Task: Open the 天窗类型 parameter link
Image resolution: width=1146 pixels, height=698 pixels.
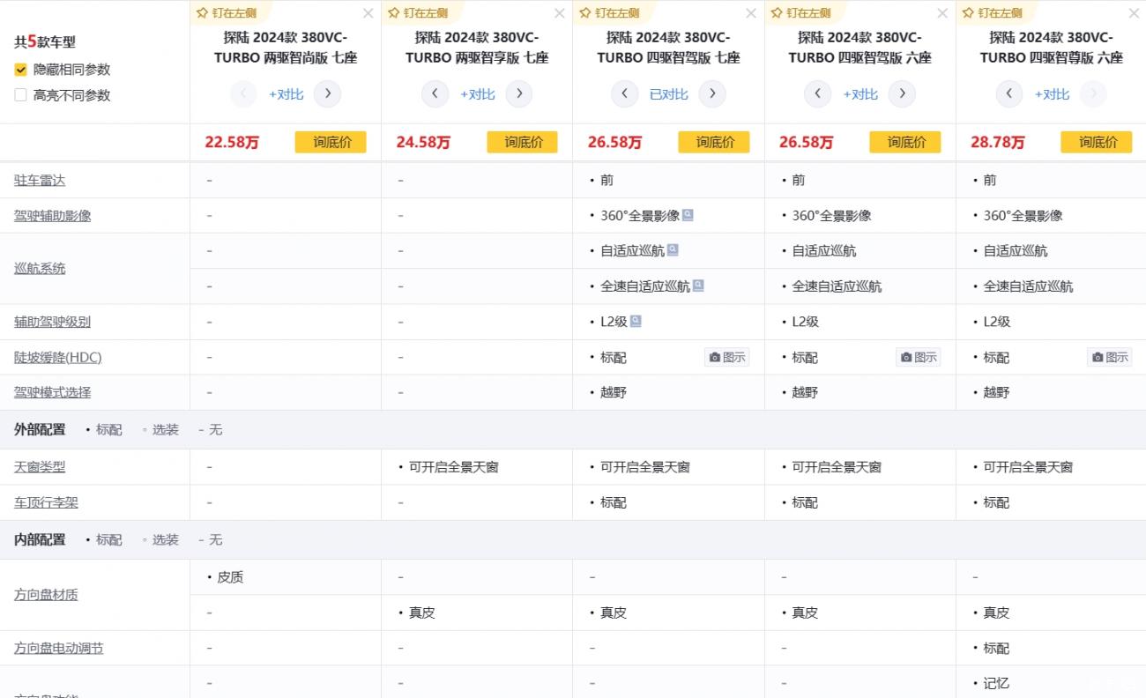Action: (x=40, y=467)
